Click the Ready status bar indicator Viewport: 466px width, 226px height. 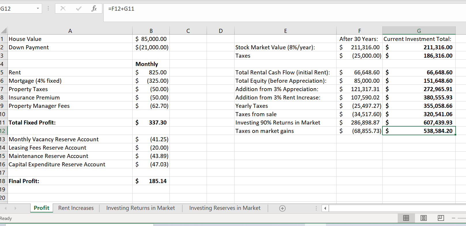pyautogui.click(x=6, y=218)
